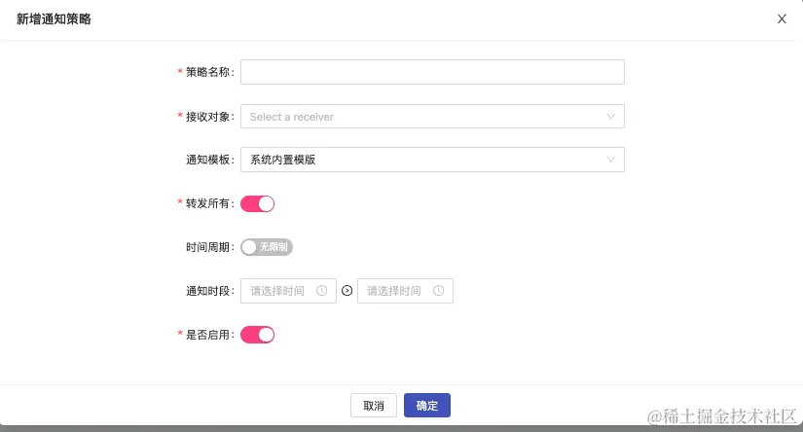Click the 策略名称 label text
Image resolution: width=803 pixels, height=432 pixels.
click(207, 72)
